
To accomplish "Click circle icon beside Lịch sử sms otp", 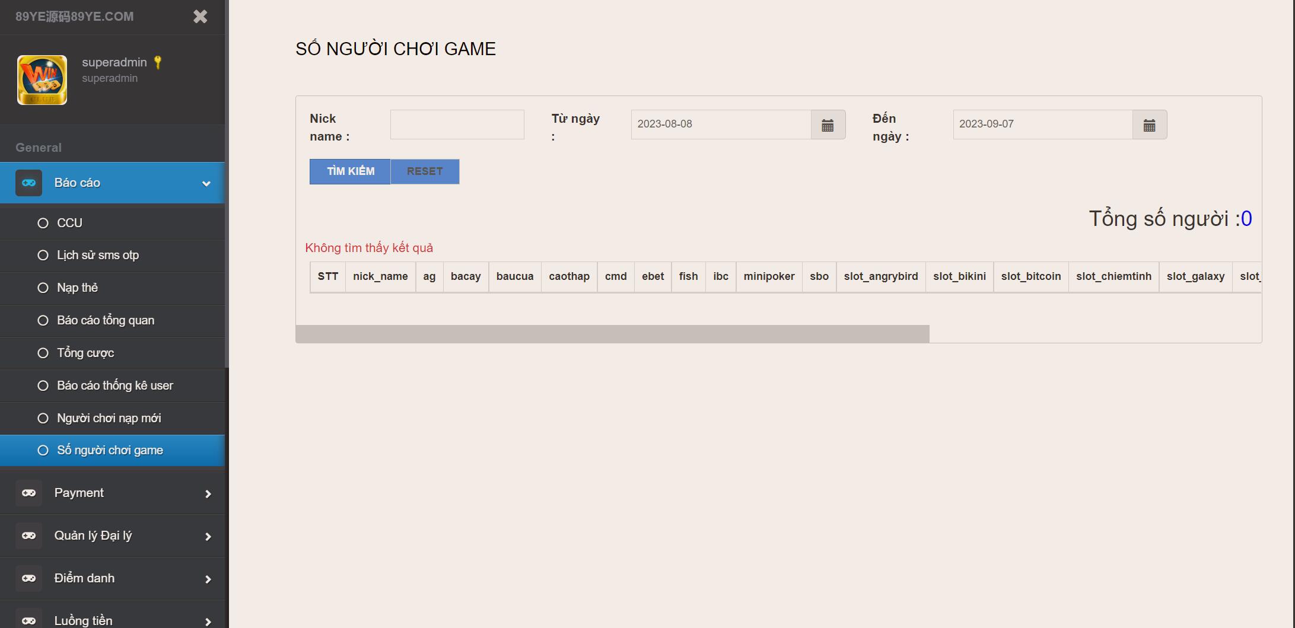I will point(43,255).
